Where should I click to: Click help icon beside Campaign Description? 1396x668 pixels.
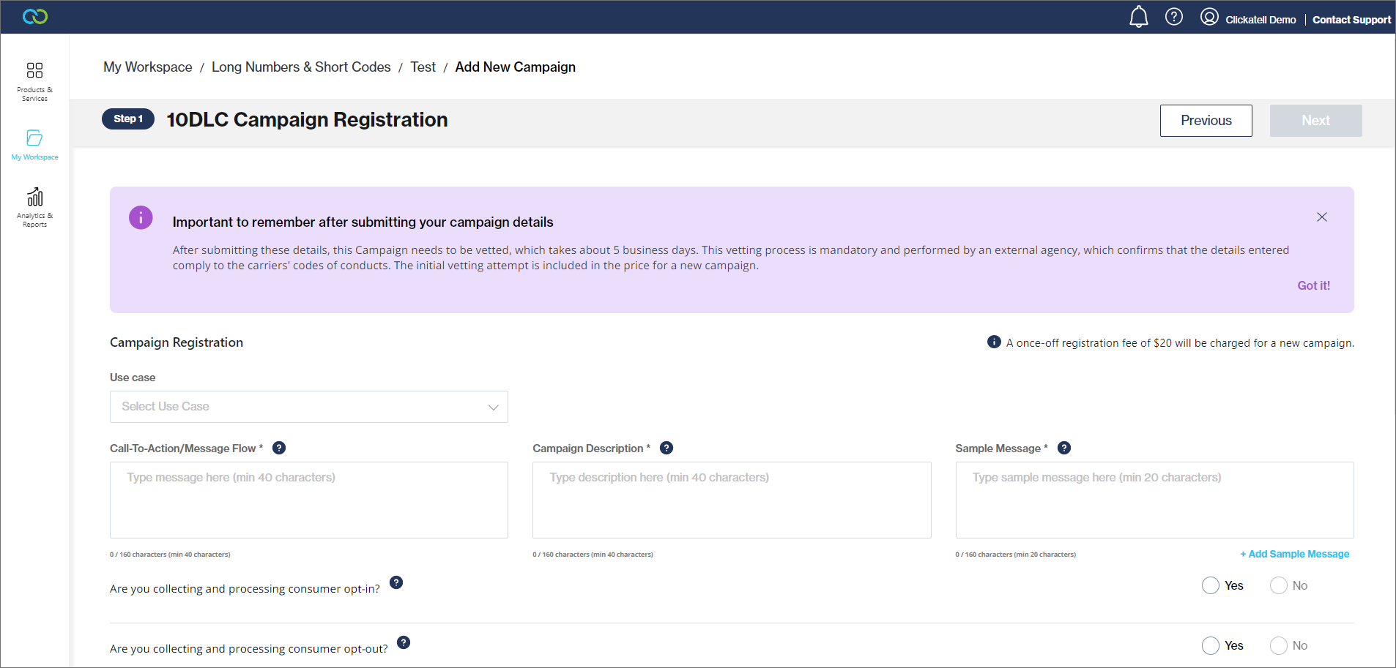tap(667, 448)
